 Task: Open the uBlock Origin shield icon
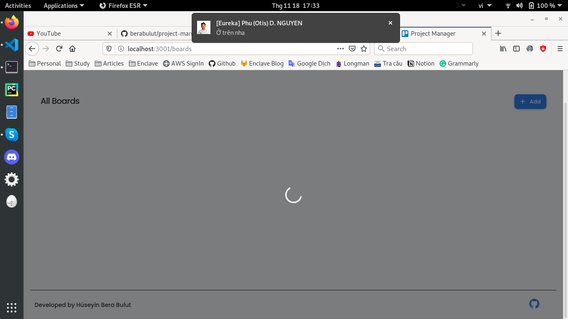543,49
